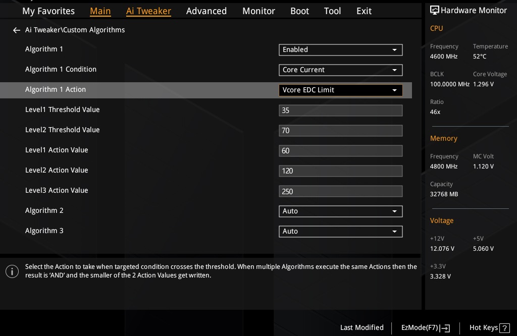
Task: Select the Algorithm 2 label
Action: (44, 210)
